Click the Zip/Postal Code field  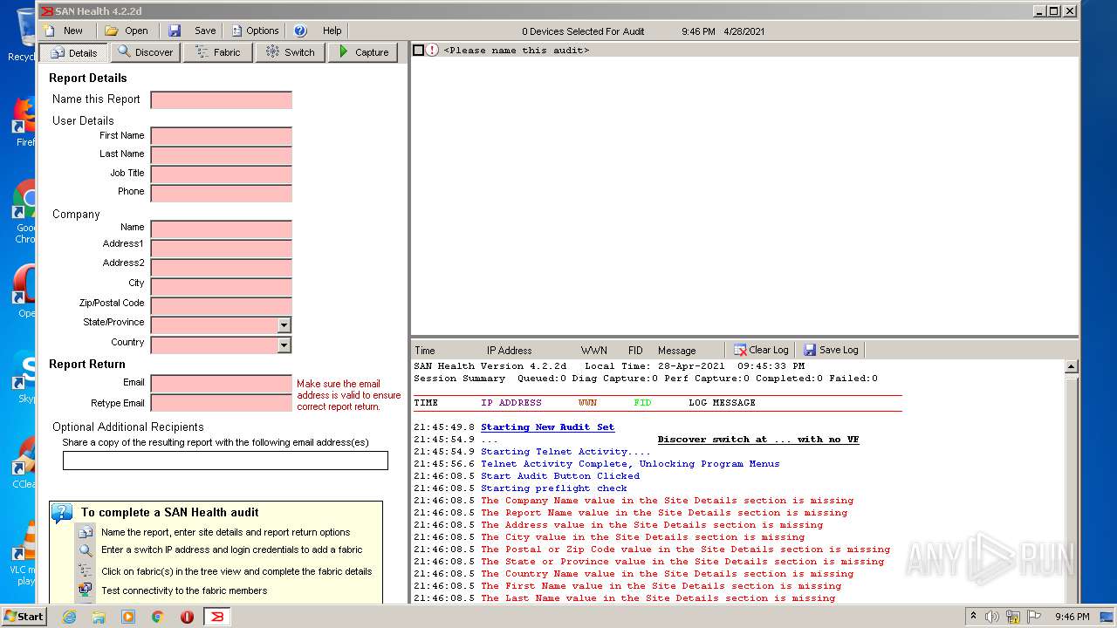pyautogui.click(x=222, y=306)
